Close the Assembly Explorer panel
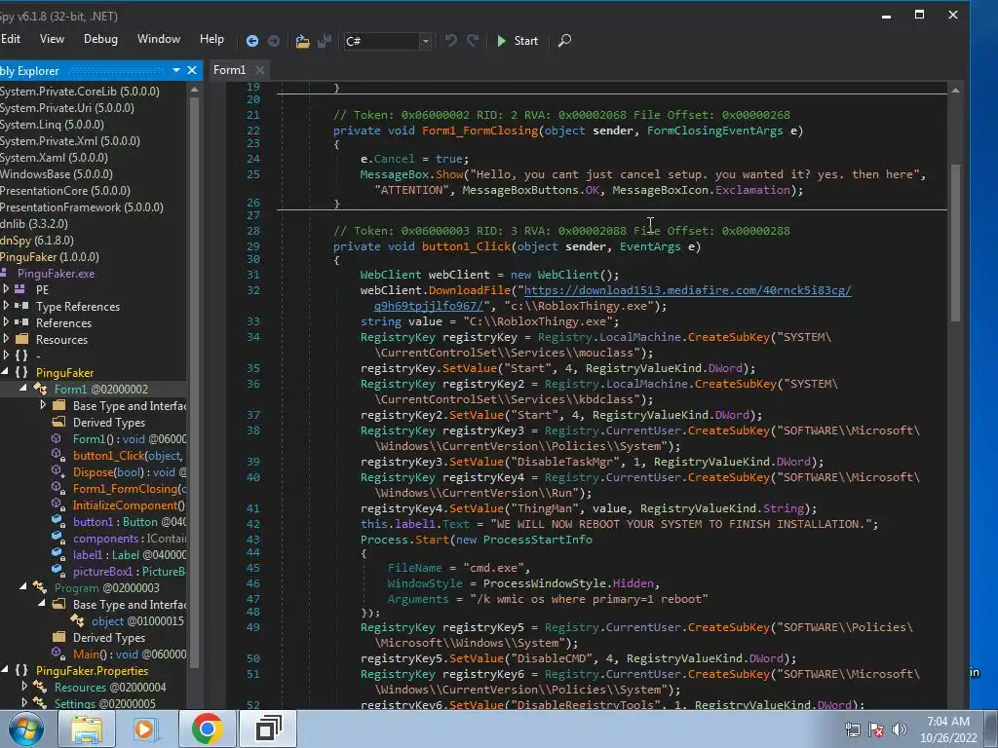This screenshot has height=748, width=998. tap(192, 70)
